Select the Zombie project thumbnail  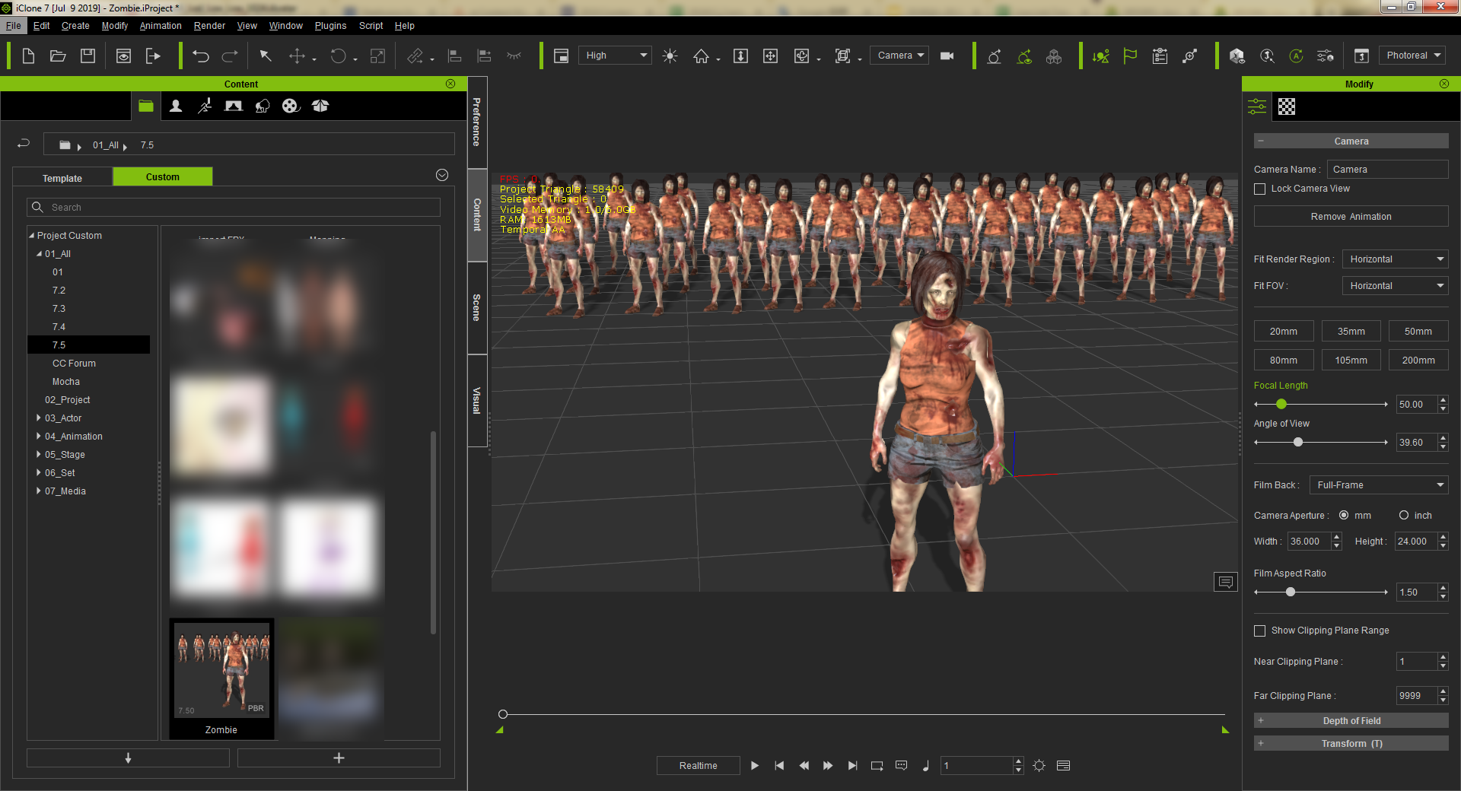point(221,678)
